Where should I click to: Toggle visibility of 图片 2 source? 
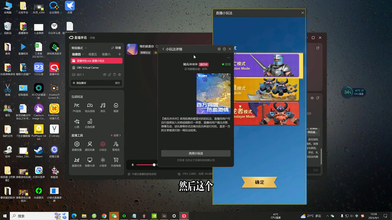point(105,75)
